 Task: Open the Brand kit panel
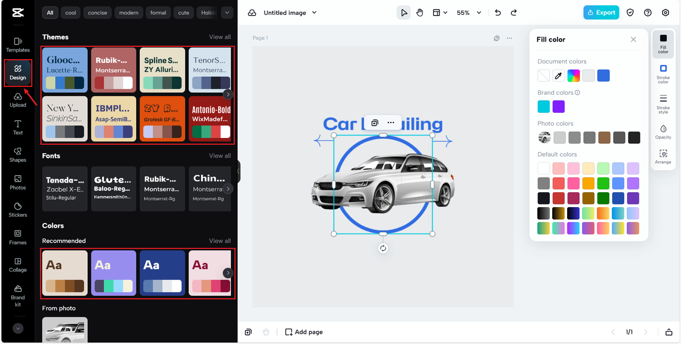coord(18,296)
